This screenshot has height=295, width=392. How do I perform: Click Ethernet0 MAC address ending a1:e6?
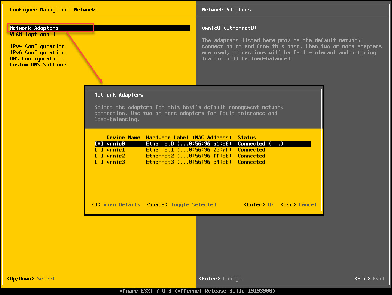[189, 144]
